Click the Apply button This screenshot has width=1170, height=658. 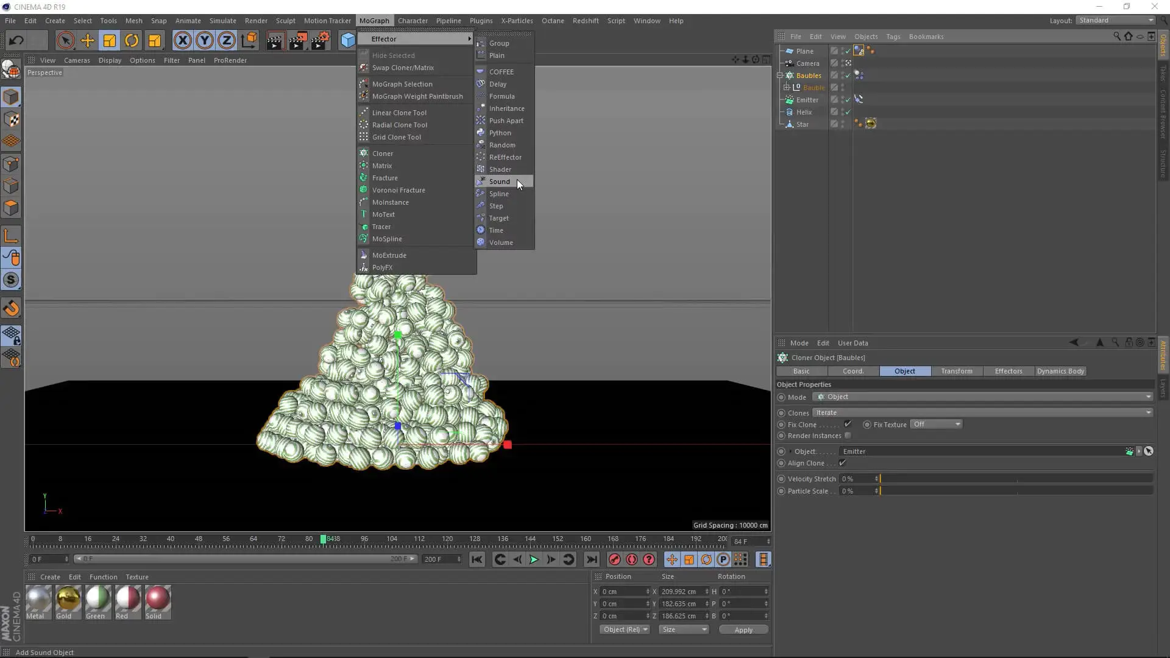coord(743,629)
